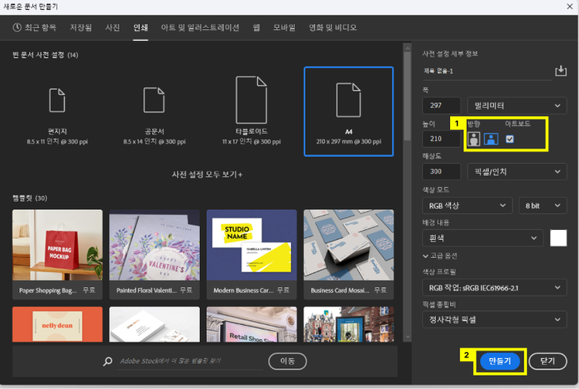
Task: Select the A4 210 x 297 mm preset
Action: pyautogui.click(x=349, y=111)
